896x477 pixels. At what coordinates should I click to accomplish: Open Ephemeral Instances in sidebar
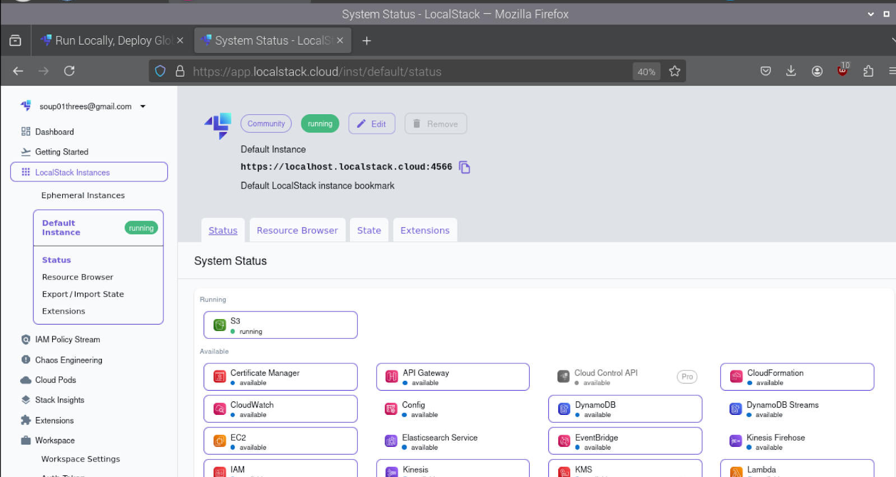83,195
